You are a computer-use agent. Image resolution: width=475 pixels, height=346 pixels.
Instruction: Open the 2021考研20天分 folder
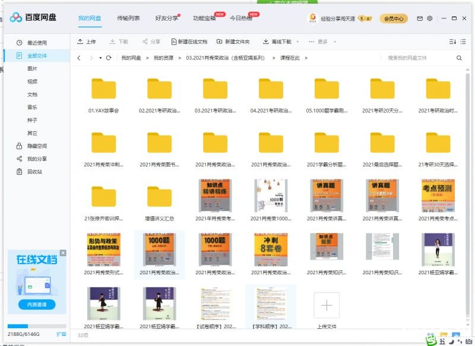tap(382, 89)
